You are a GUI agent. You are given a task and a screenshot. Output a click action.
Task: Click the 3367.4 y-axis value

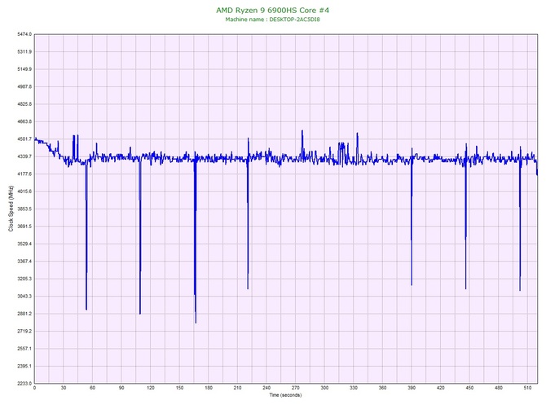point(24,261)
